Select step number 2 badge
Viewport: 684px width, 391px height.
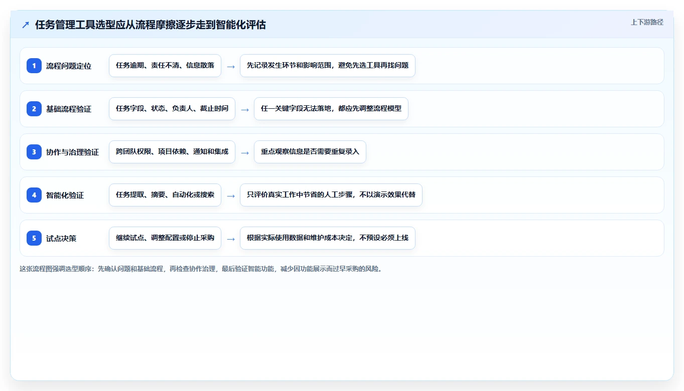click(x=34, y=109)
